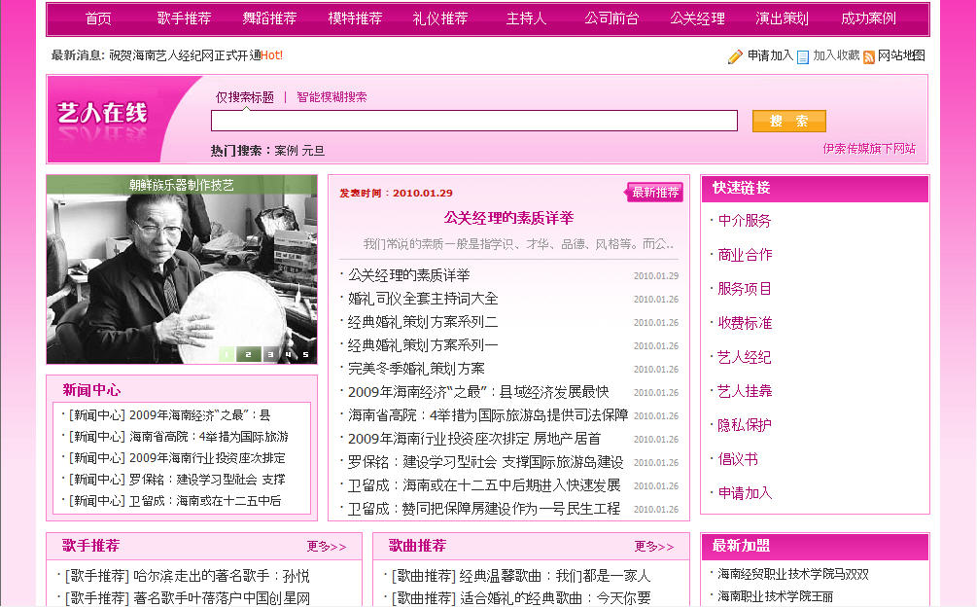977x608 pixels.
Task: Click the RSS icon next to 网站地图
Action: [869, 56]
